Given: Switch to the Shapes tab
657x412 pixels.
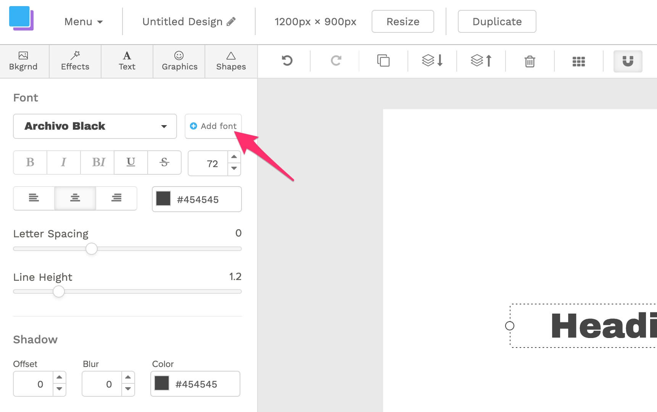Looking at the screenshot, I should pos(230,61).
